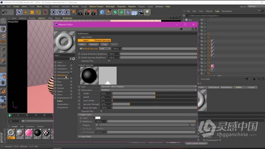Open the Layout dropdown showing Startup
265x149 pixels.
(256, 7)
